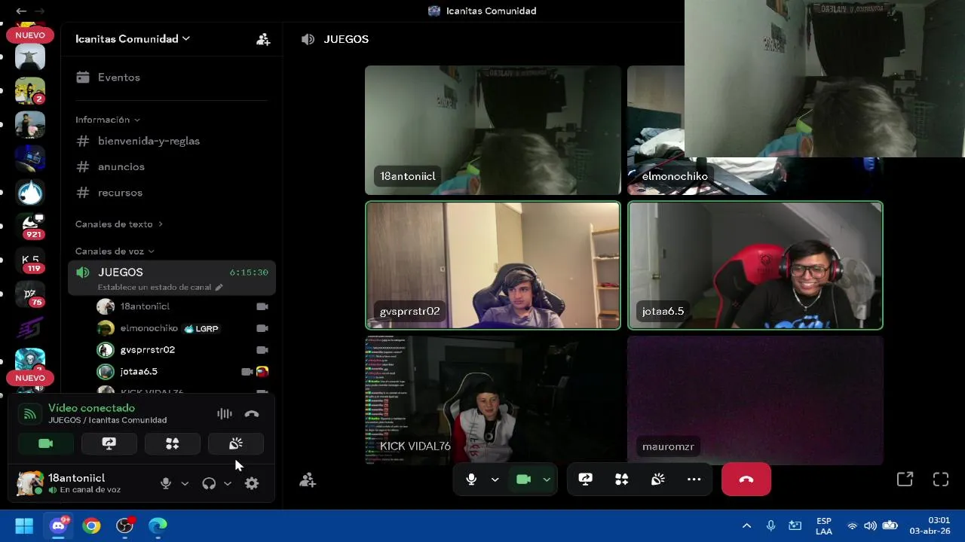Open the Windows Start menu
The image size is (965, 542).
pos(24,525)
